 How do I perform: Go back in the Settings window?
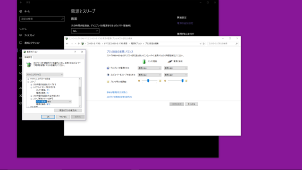(x=21, y=2)
